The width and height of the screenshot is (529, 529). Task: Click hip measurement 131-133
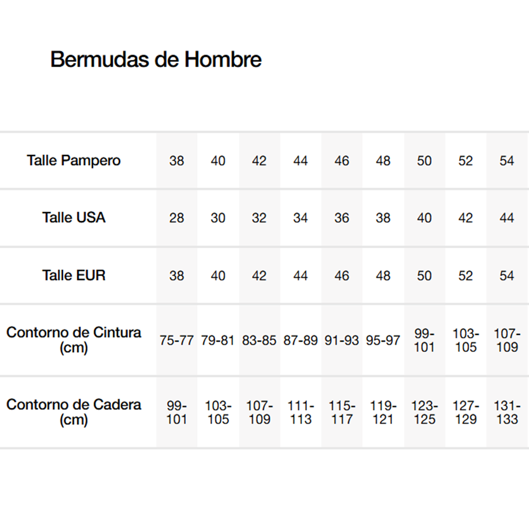pyautogui.click(x=507, y=413)
